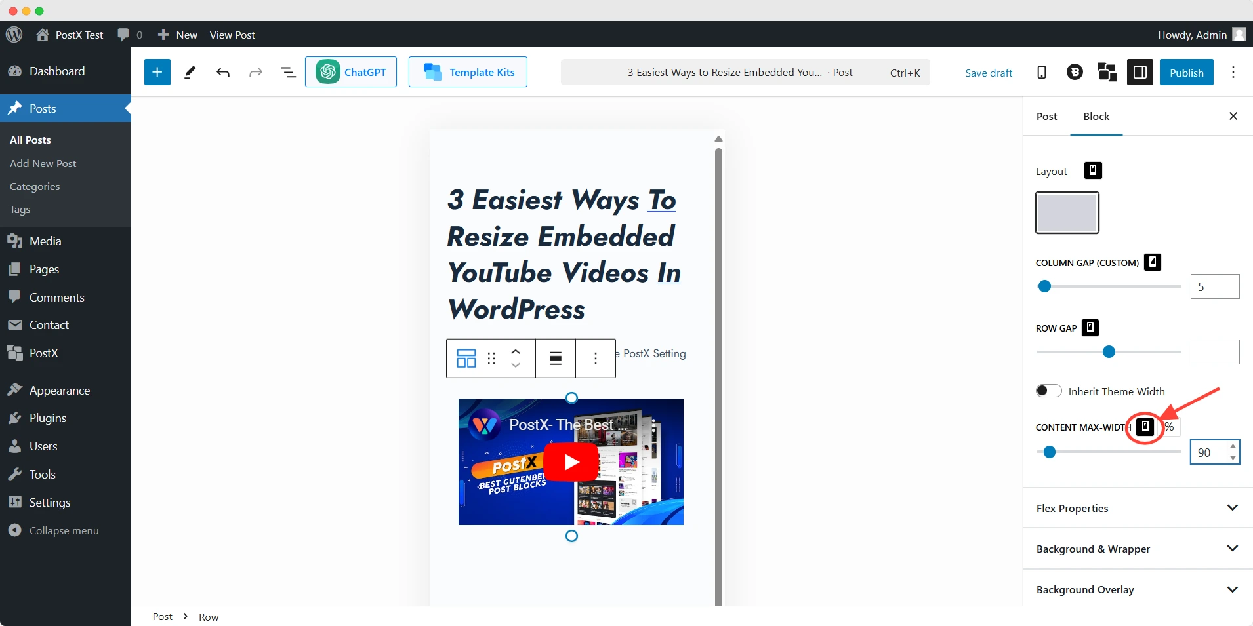Play the PostX YouTube video

571,462
